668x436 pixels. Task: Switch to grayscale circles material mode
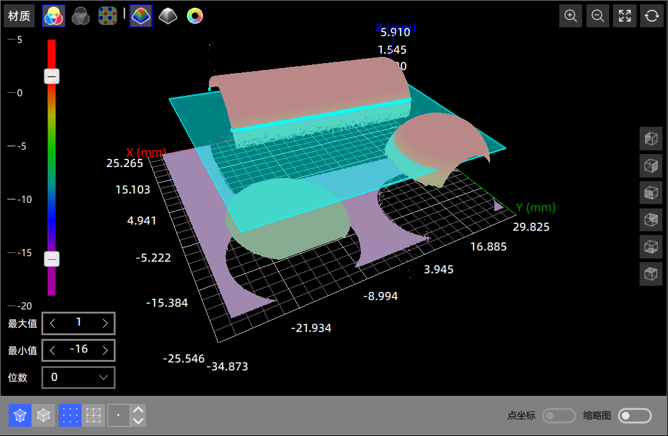click(80, 16)
